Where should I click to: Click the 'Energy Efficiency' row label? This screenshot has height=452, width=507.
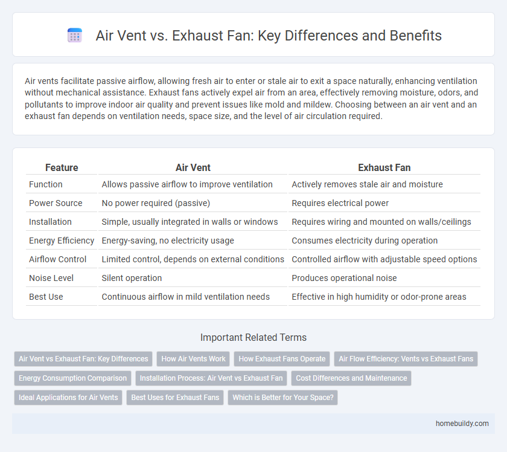click(x=62, y=241)
